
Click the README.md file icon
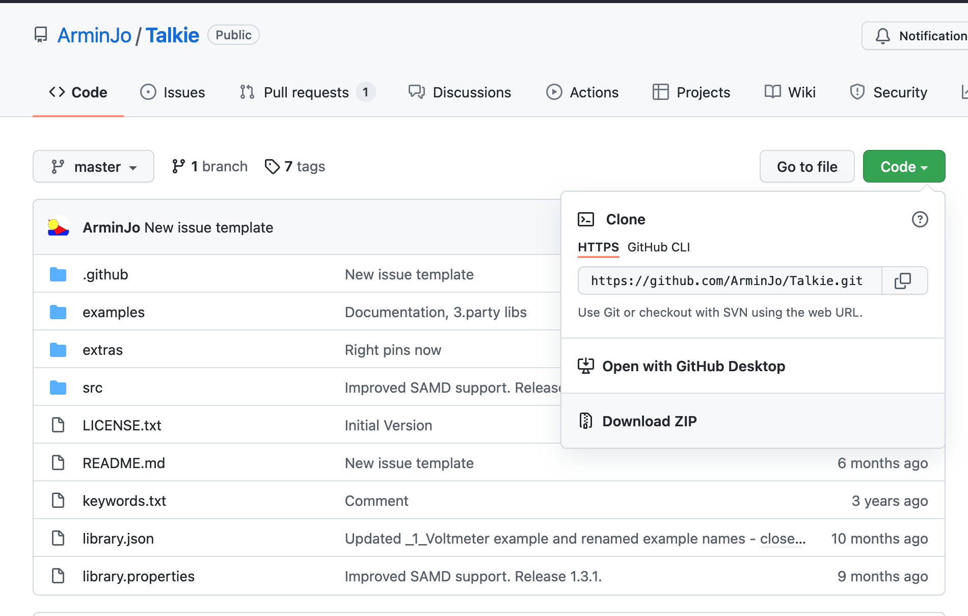pyautogui.click(x=58, y=463)
